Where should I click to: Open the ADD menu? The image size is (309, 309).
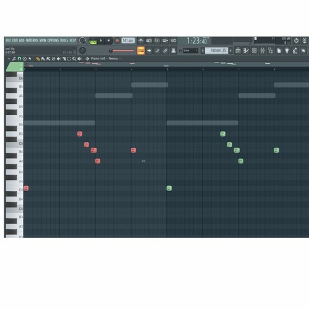point(22,40)
